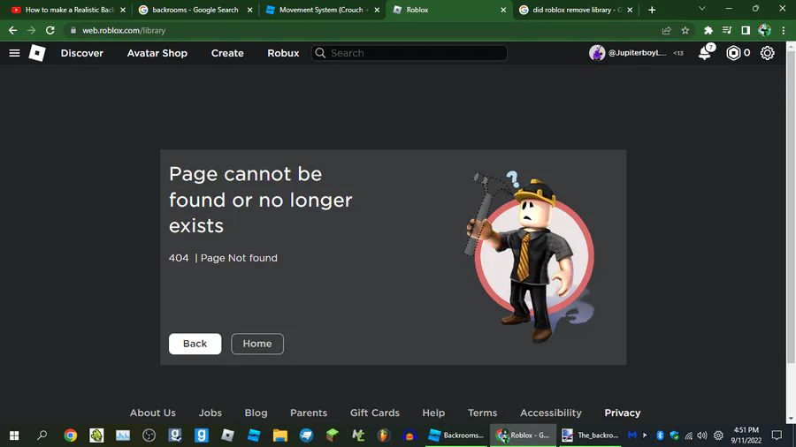Open the Avatar Shop

pos(157,53)
